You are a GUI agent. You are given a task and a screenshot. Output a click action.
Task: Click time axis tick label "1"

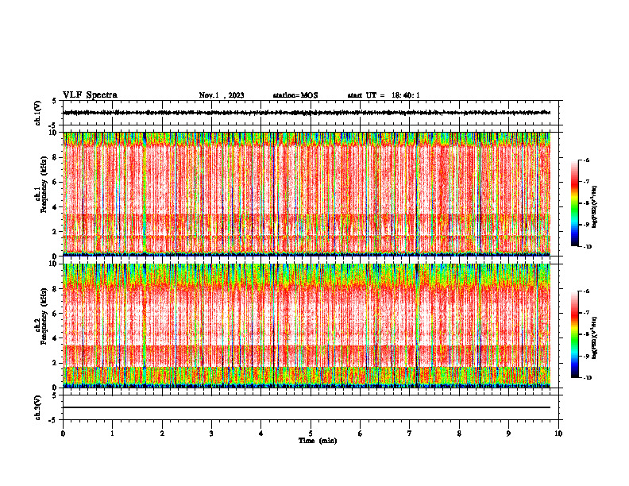point(112,434)
